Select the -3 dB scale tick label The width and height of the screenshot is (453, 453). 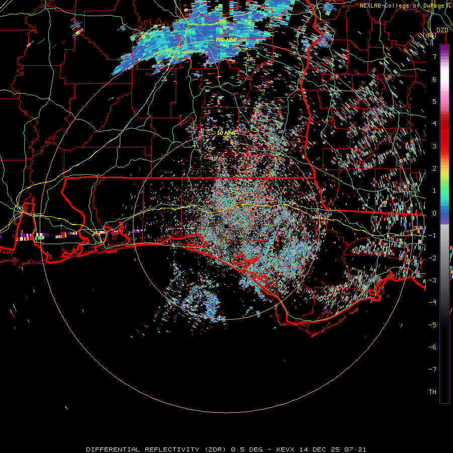432,280
